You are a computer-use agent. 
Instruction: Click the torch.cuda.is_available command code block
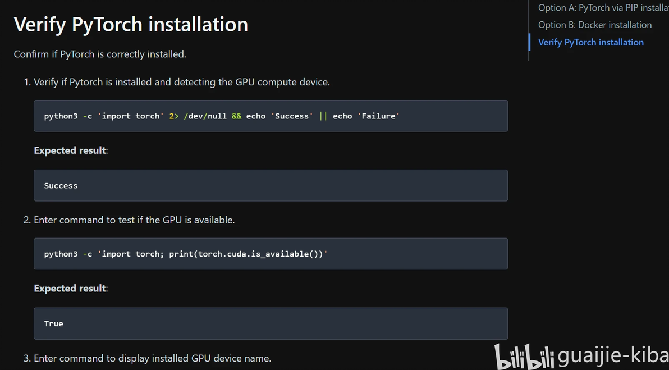[271, 254]
